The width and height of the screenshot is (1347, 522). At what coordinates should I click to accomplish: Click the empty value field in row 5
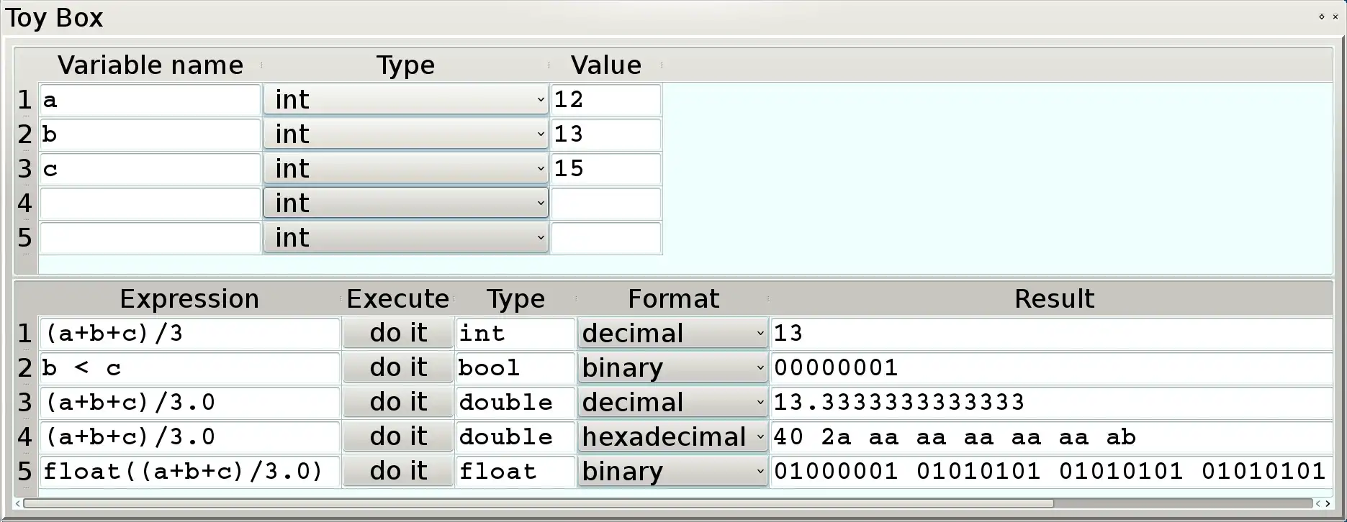(605, 237)
